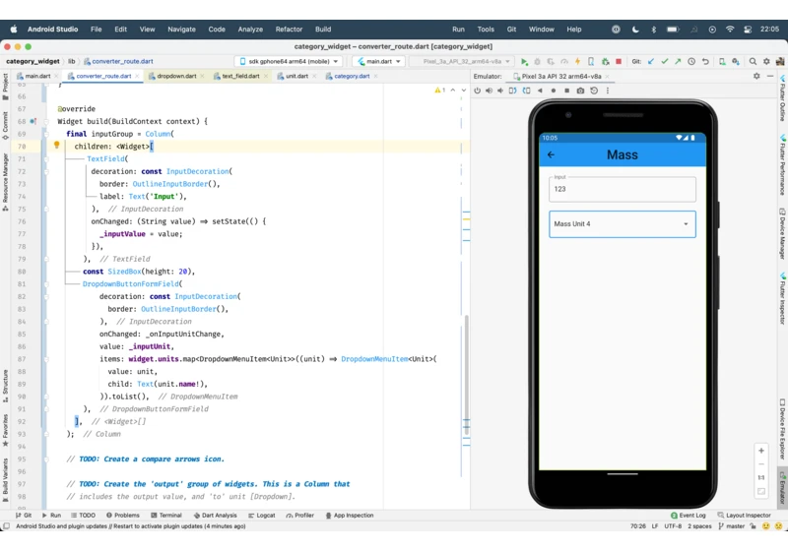Click the 2 spaces indent selector
Viewport: 788px width, 551px height.
699,526
